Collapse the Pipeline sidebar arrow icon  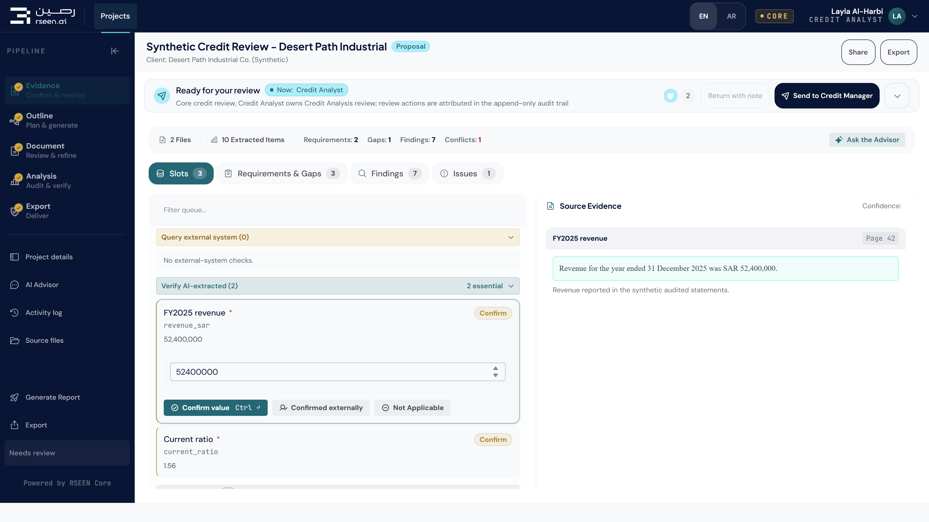click(115, 51)
